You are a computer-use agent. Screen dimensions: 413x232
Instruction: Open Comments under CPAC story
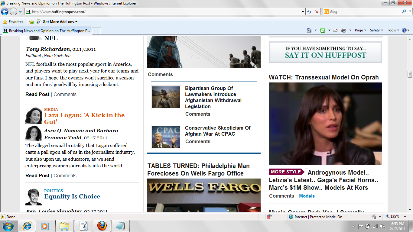pos(198,141)
